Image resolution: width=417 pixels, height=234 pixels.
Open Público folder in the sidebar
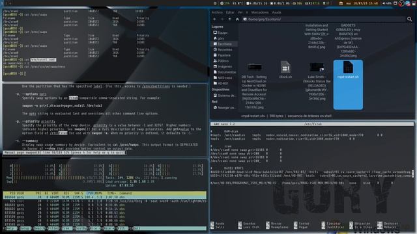click(221, 60)
